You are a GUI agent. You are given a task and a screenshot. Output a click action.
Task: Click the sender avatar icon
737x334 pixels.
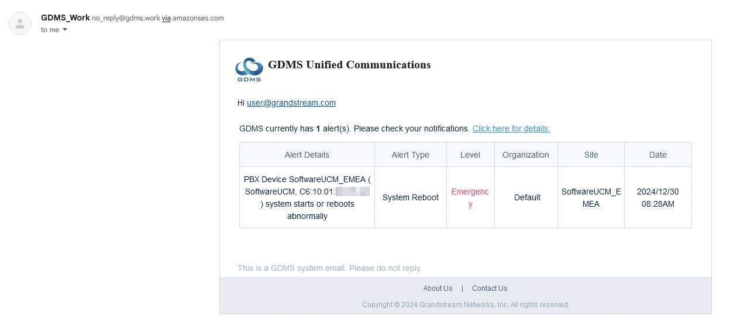click(x=20, y=23)
